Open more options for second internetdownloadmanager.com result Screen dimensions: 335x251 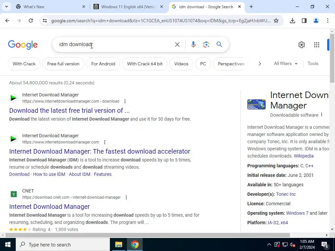coord(105,142)
